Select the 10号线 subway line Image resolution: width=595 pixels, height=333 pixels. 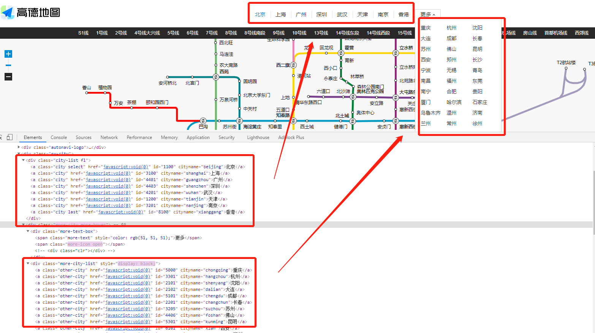tap(299, 33)
